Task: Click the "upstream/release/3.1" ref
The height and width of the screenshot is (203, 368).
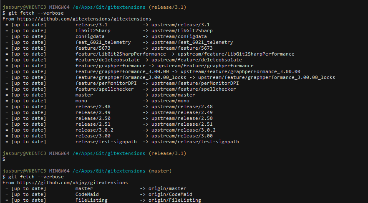Action: tap(181, 25)
